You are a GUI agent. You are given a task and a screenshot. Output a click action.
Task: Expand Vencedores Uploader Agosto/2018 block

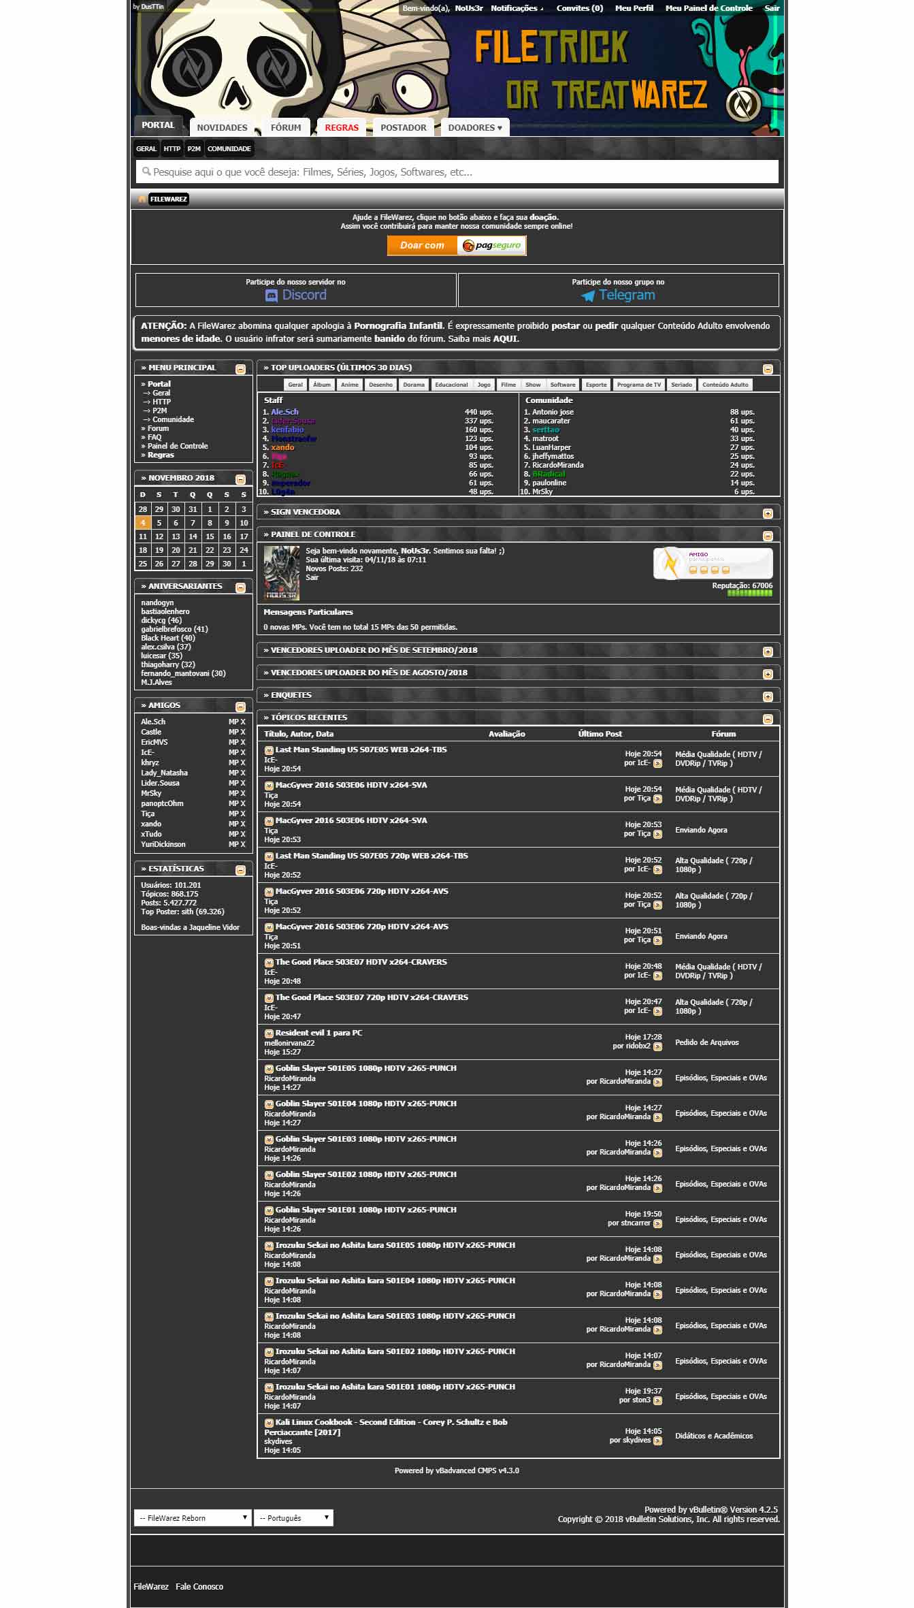768,674
